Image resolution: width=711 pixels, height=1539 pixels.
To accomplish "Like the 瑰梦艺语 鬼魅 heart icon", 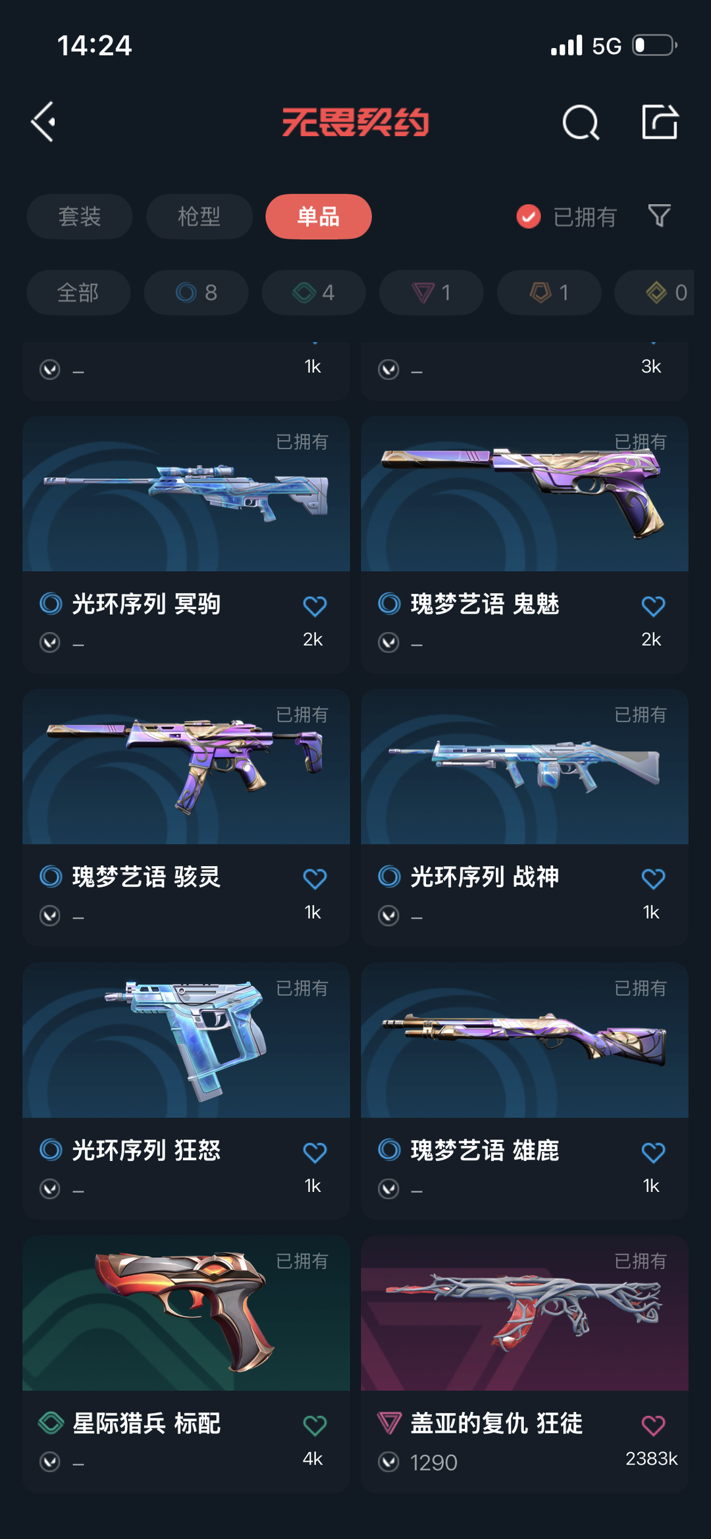I will pos(653,606).
